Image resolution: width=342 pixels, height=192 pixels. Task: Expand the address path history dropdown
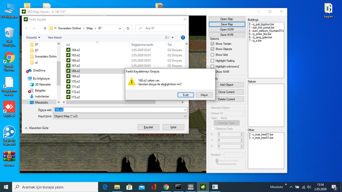click(x=120, y=28)
